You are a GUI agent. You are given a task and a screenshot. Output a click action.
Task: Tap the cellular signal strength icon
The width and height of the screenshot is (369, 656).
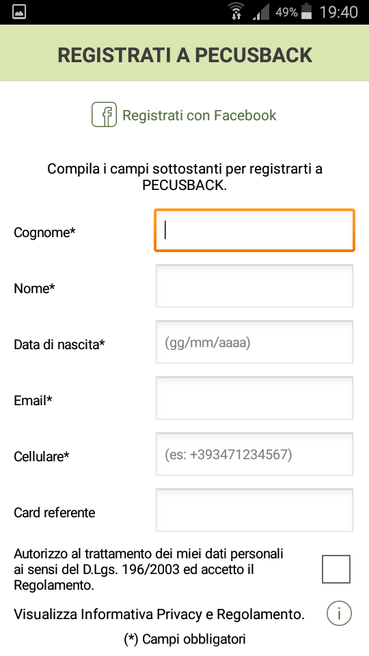pyautogui.click(x=261, y=12)
